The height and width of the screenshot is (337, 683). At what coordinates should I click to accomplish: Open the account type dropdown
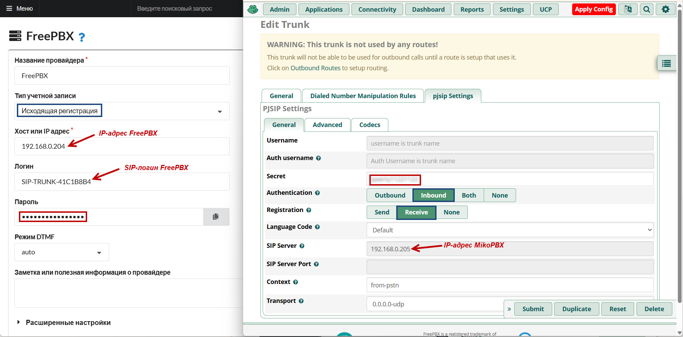[x=122, y=111]
